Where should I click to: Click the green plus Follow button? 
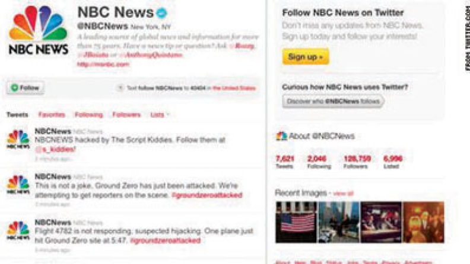(26, 88)
